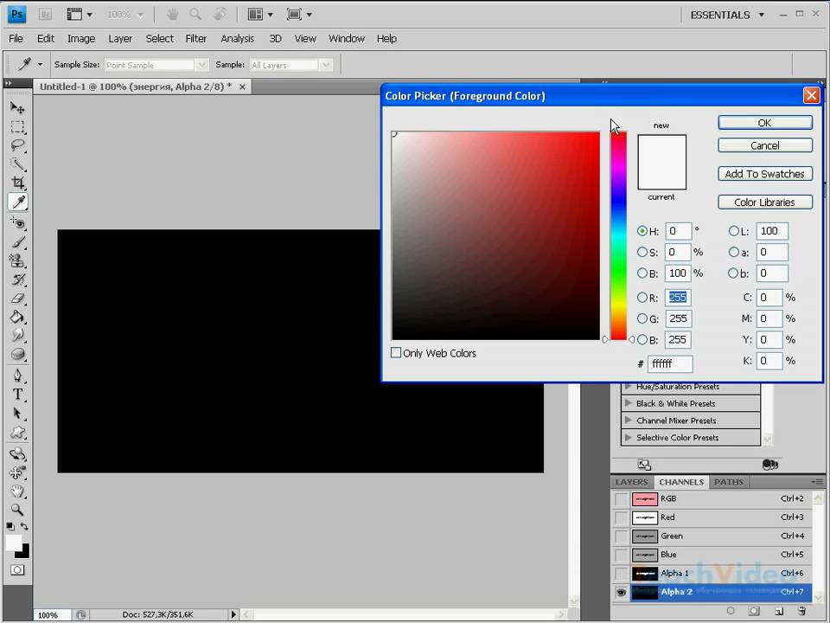The width and height of the screenshot is (830, 623).
Task: Select the Eyedropper tool in toolbox
Action: [x=17, y=202]
